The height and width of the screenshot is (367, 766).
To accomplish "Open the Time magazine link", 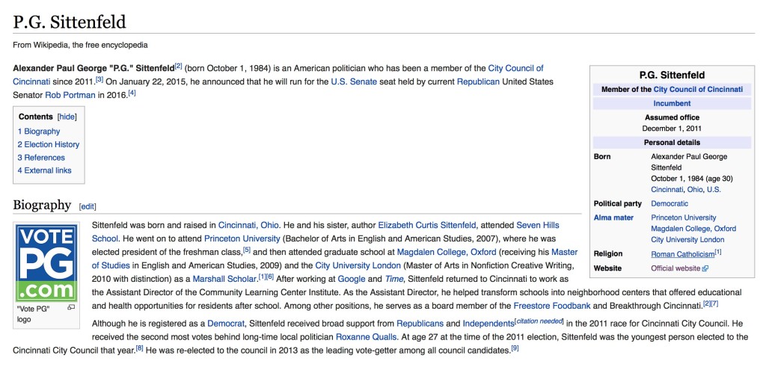I will tap(393, 279).
